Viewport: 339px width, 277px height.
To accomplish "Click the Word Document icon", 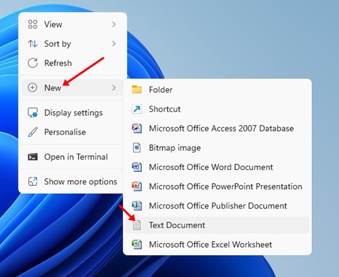I will click(x=137, y=167).
